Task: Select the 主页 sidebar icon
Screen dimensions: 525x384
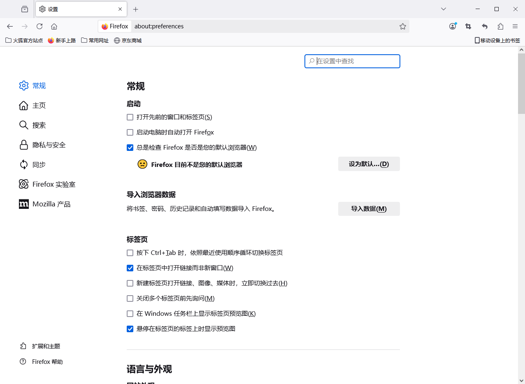Action: pos(24,105)
